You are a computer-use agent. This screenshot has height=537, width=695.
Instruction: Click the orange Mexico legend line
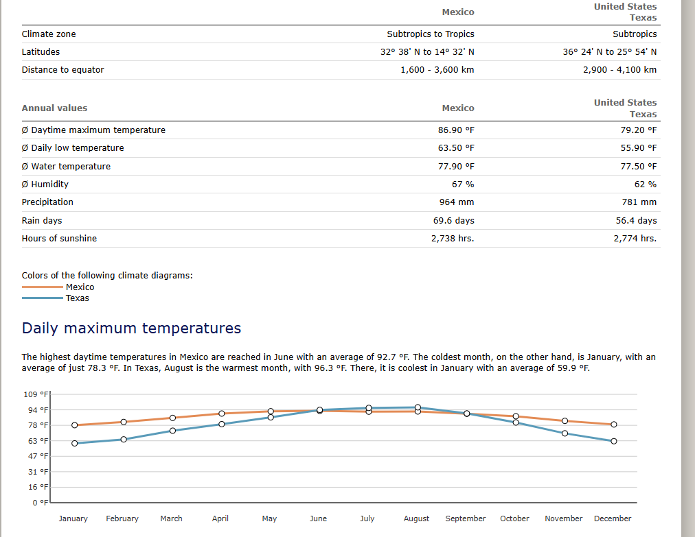point(42,287)
